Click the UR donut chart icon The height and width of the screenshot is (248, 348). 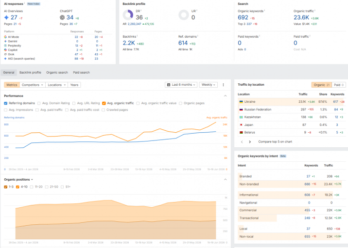tap(184, 15)
